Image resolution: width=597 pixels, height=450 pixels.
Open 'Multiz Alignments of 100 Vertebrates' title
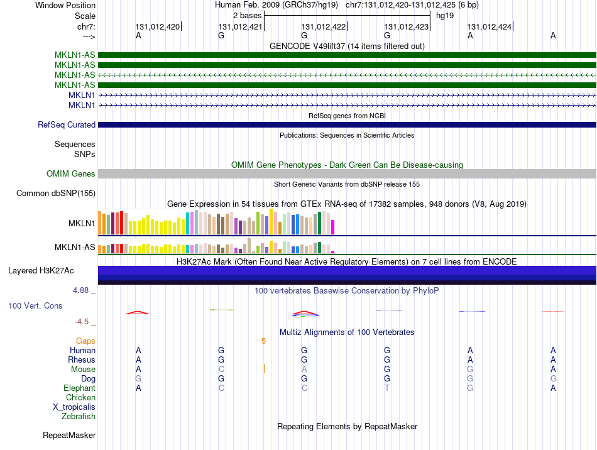point(347,332)
